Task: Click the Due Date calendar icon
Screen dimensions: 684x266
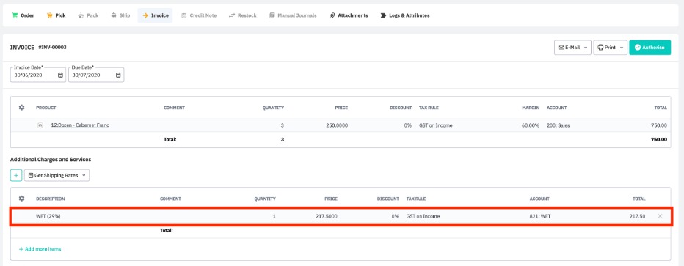Action: (118, 75)
